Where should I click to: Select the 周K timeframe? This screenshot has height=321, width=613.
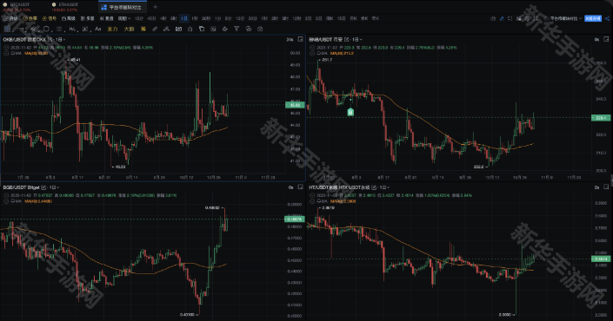(x=330, y=18)
